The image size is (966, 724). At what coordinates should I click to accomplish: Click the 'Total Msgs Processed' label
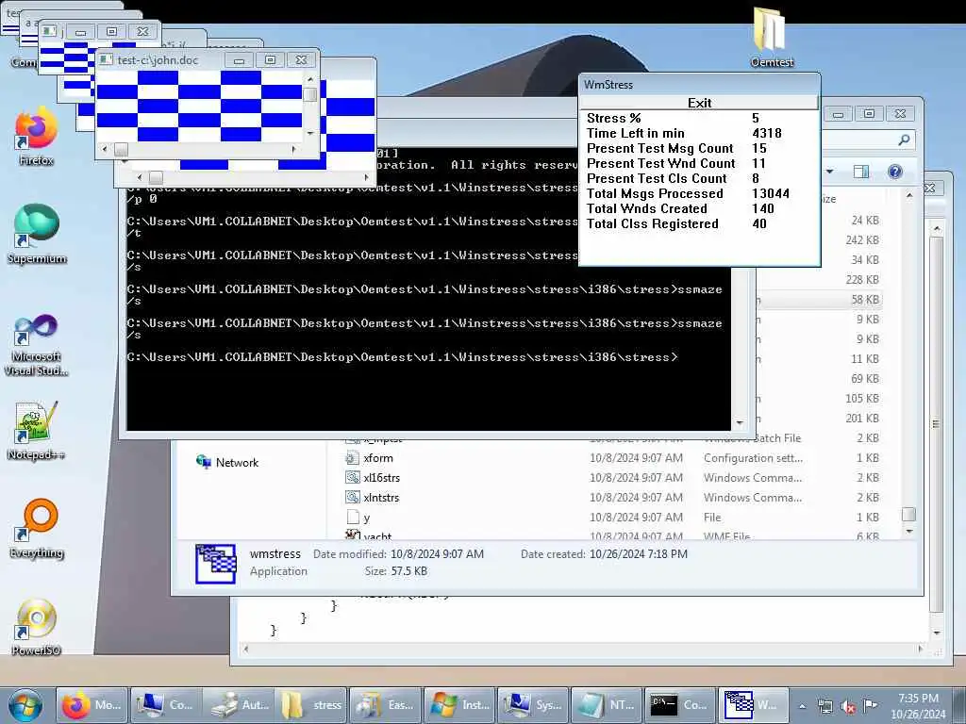coord(655,193)
